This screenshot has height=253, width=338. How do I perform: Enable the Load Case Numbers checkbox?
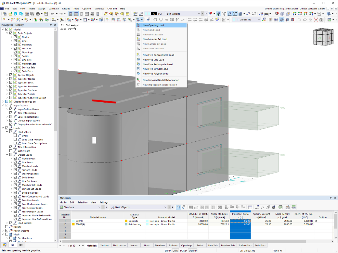tap(15, 139)
